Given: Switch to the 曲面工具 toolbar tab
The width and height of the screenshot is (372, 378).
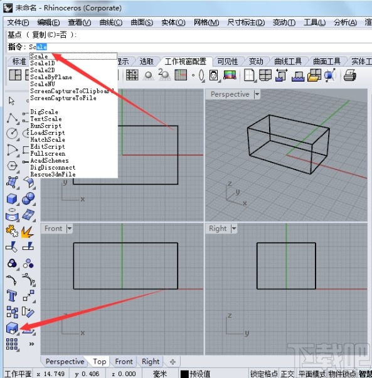Looking at the screenshot, I should click(326, 62).
